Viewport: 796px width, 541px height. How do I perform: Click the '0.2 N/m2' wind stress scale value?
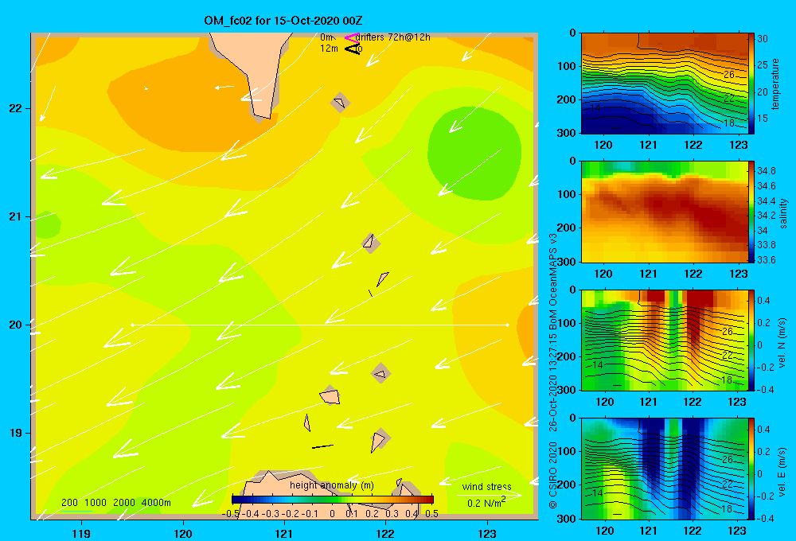point(486,503)
